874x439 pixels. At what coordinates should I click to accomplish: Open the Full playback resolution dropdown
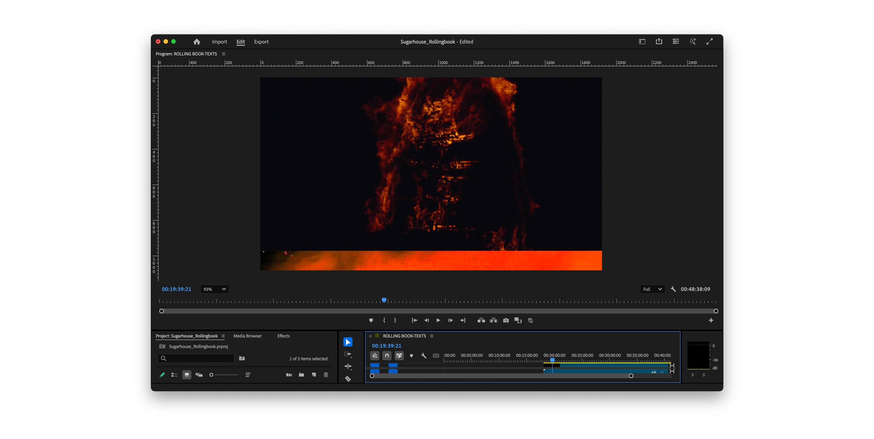pos(652,289)
